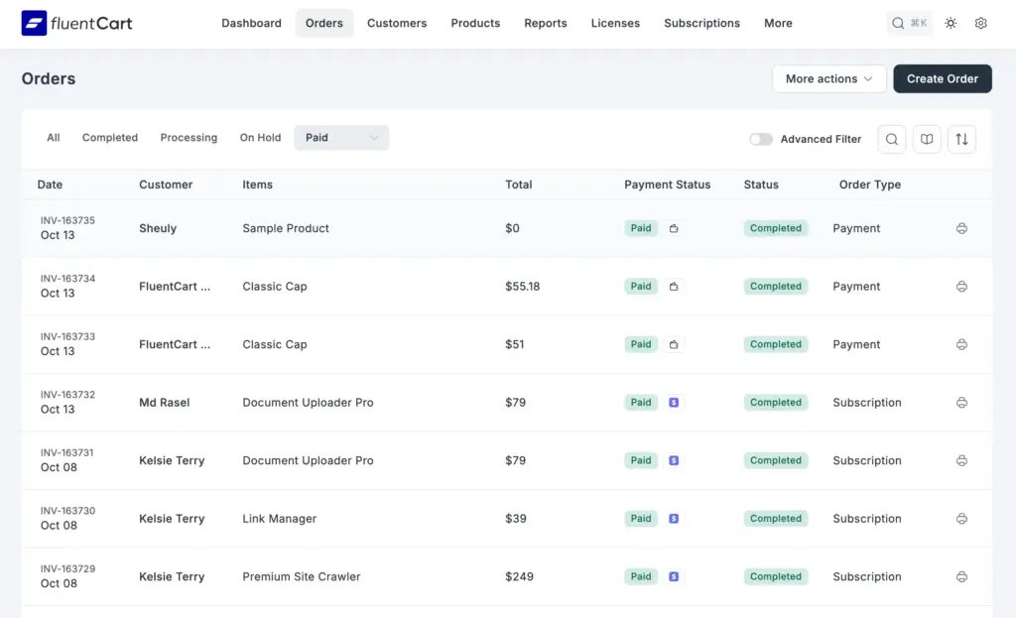Open the global search ⌘K box
The height and width of the screenshot is (618, 1016).
[x=910, y=23]
